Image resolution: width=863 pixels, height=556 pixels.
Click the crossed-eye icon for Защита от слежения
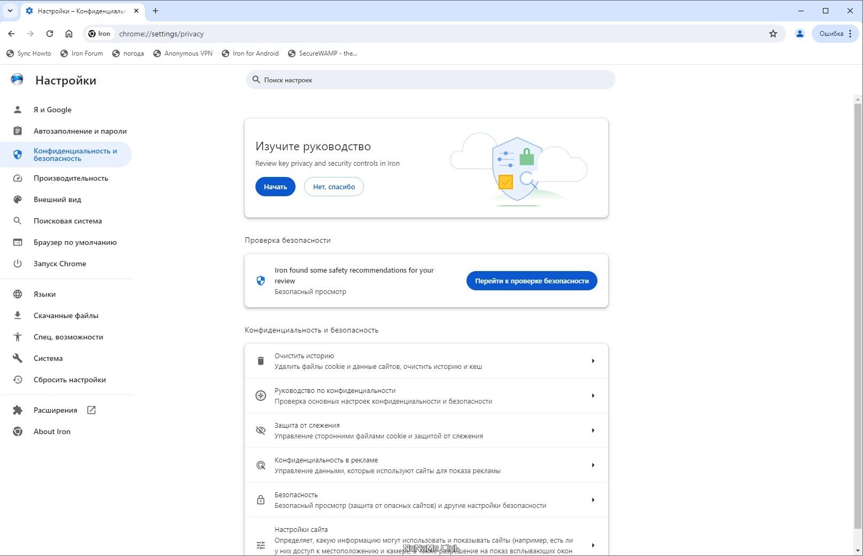click(x=261, y=430)
